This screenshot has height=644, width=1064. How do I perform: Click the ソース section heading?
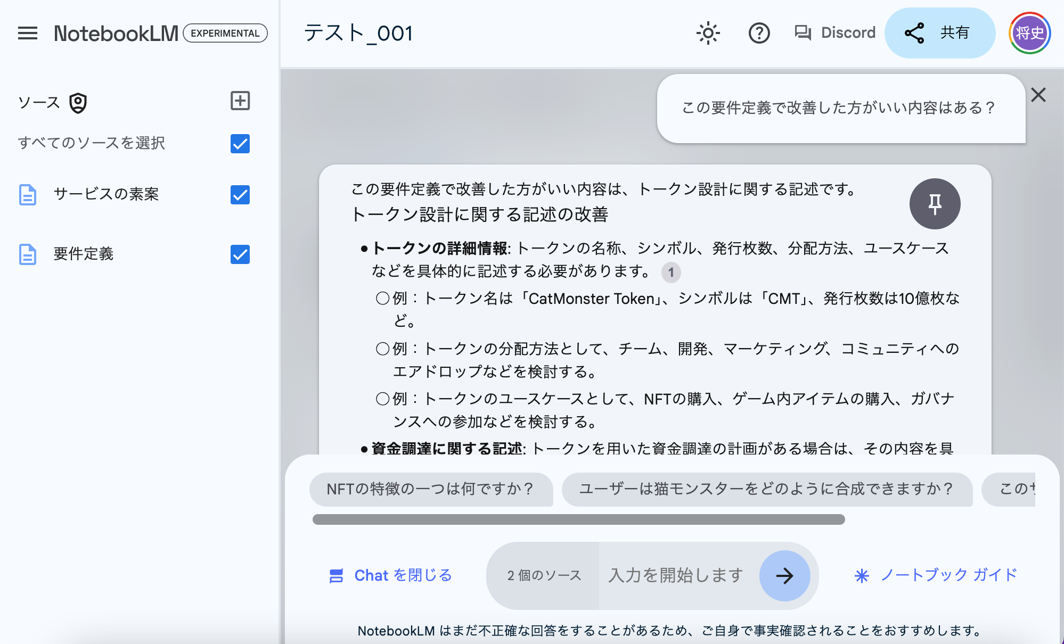(x=39, y=102)
